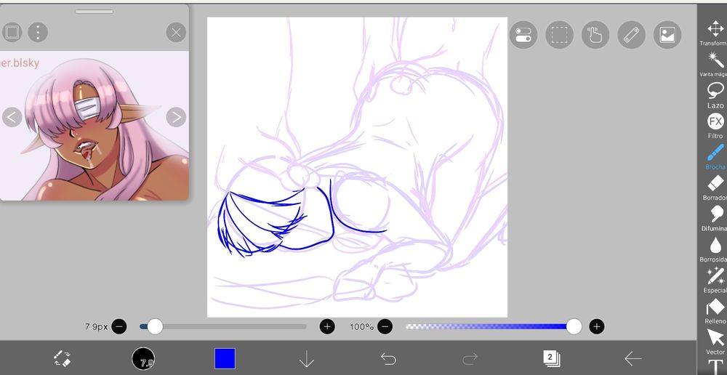Screen dimensions: 727x375
Task: Open the layers panel showing 2
Action: (x=551, y=358)
